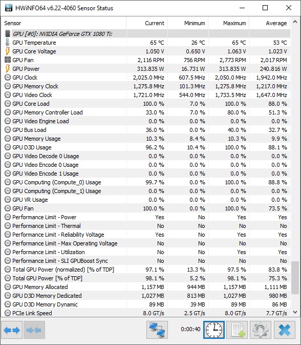Screen dimensions: 301x345
Task: Click the GPU Fan icon in RPM row
Action: coord(8,60)
